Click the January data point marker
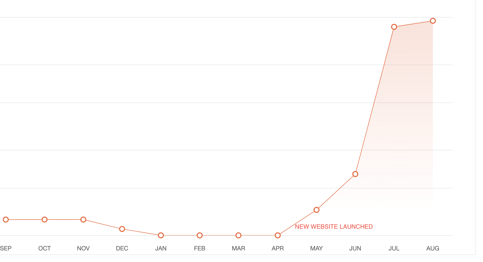The width and height of the screenshot is (483, 262). (x=161, y=235)
